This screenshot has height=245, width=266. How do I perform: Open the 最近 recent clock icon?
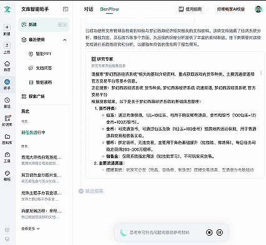(7, 100)
